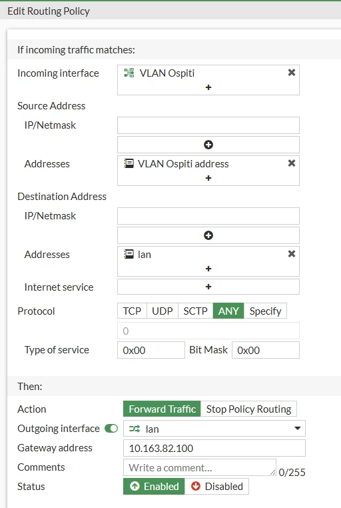Viewport: 341px width, 508px height.
Task: Choose the Specify protocol option
Action: click(x=265, y=311)
